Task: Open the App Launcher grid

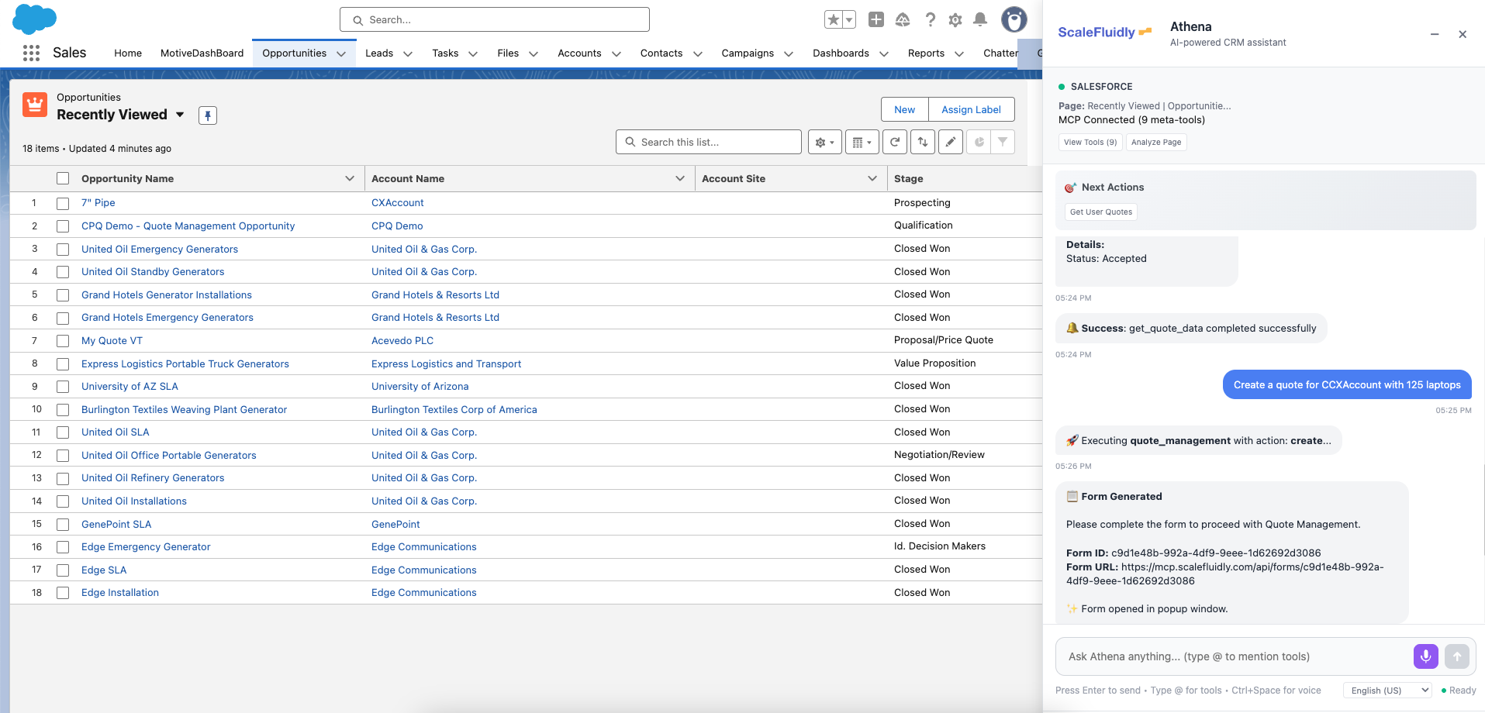Action: point(31,53)
